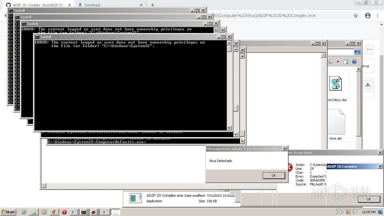Screen dimensions: 384x216
Task: Click the white window's vertical scroll-up arrow
Action: [323, 55]
